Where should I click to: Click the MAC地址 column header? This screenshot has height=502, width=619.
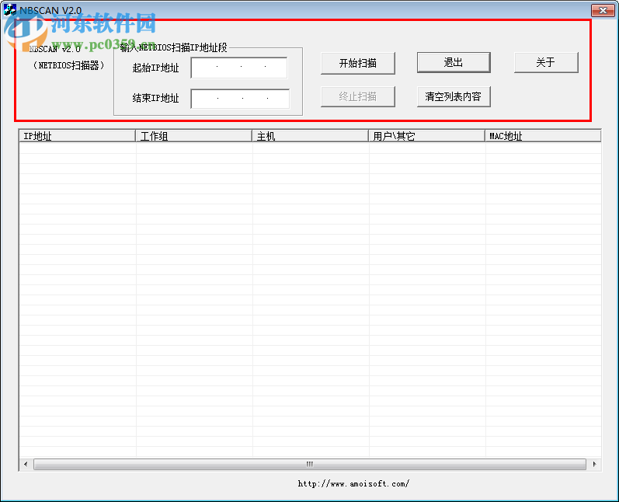click(x=543, y=136)
